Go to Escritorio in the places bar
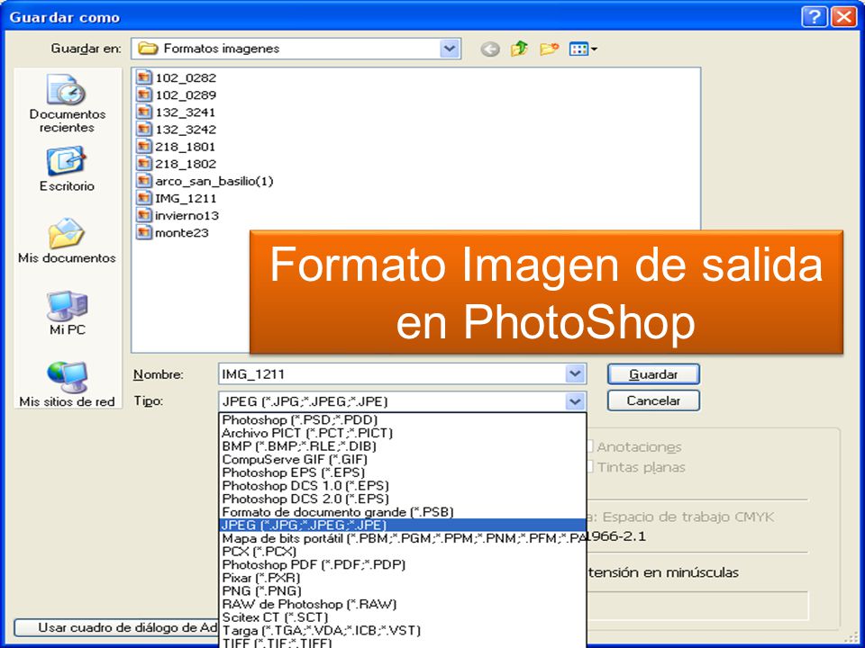 67,168
